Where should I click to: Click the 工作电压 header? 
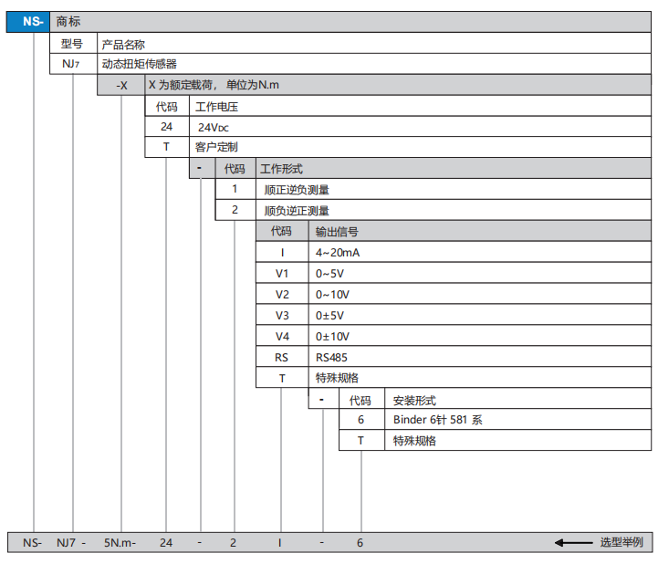click(216, 107)
